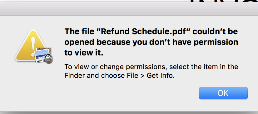This screenshot has width=258, height=114.
Task: Click the OK button
Action: (x=223, y=93)
